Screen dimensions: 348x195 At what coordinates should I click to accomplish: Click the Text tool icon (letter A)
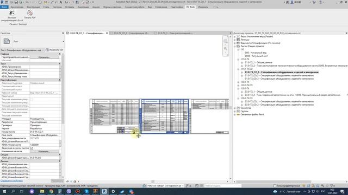(x=60, y=2)
